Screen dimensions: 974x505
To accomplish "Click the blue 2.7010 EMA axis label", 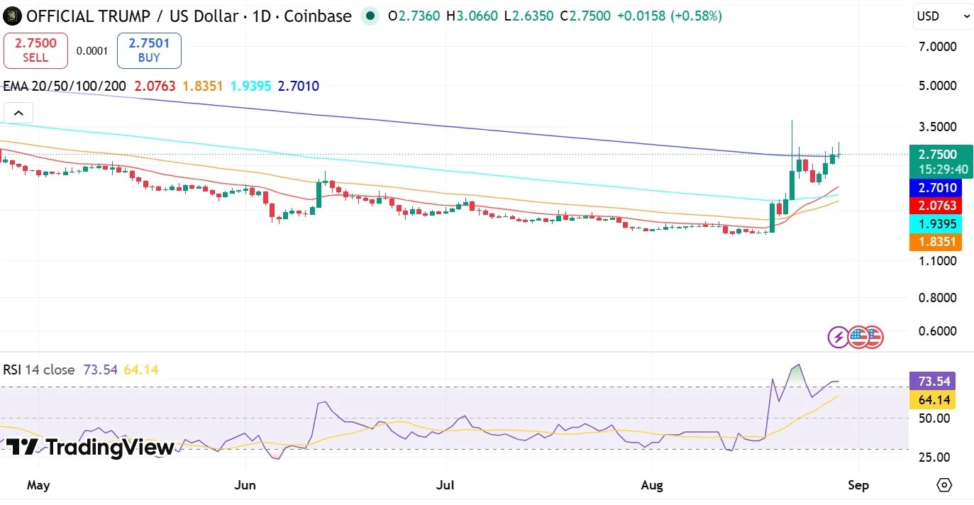I will [x=936, y=188].
